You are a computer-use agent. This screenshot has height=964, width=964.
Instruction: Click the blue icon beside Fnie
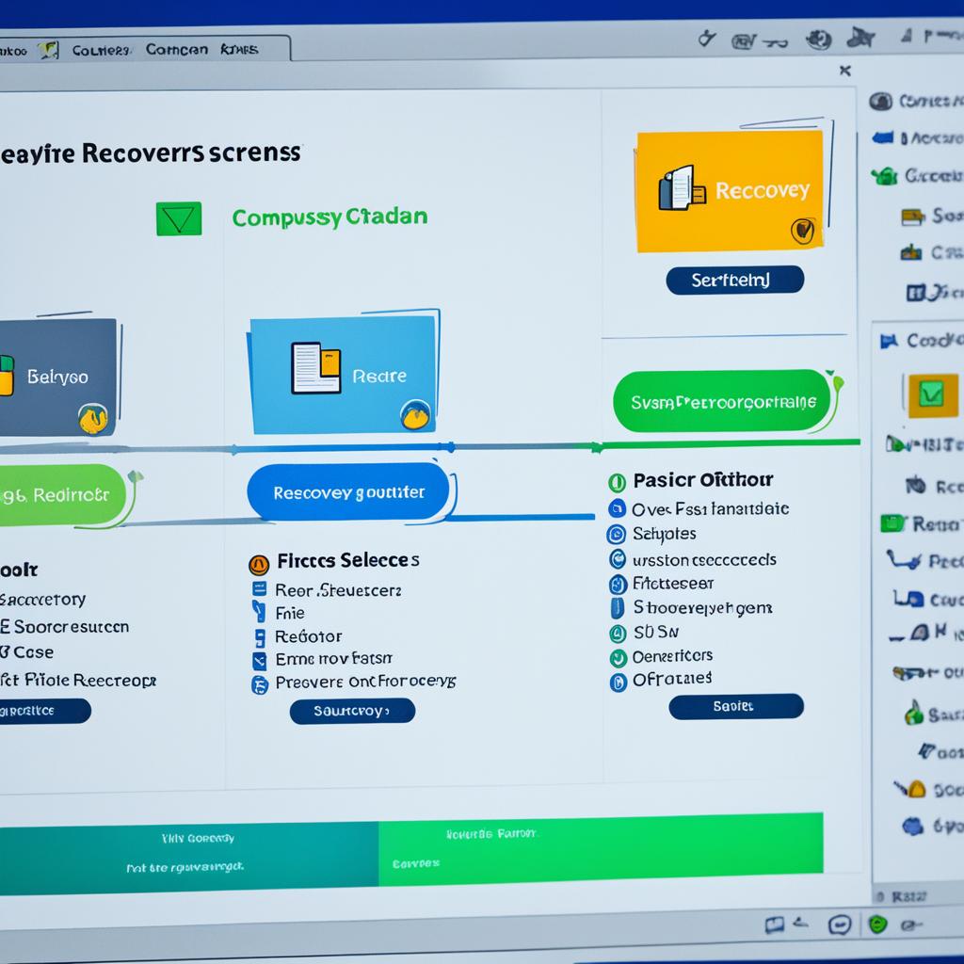259,612
